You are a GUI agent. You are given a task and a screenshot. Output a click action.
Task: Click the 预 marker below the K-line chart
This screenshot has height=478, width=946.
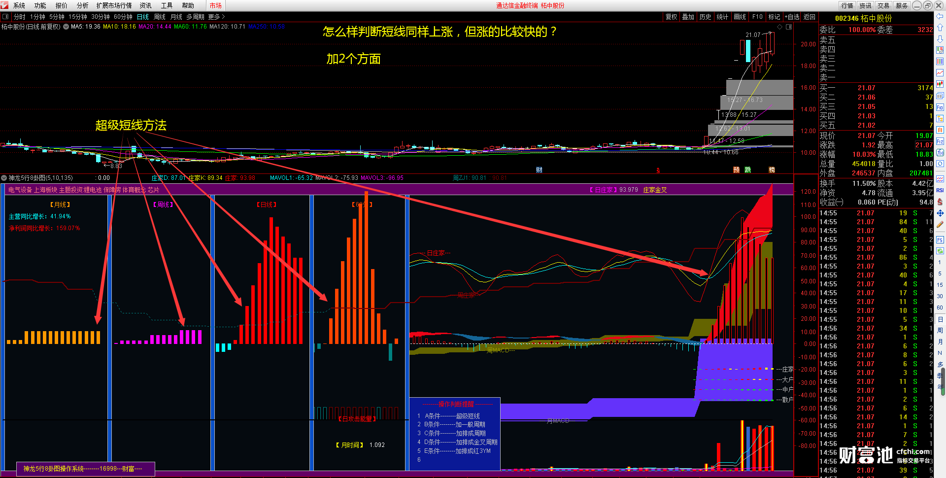pyautogui.click(x=736, y=170)
